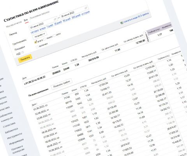The height and width of the screenshot is (156, 187).
Task: Click the clicks cell 959
Action: pos(77,94)
